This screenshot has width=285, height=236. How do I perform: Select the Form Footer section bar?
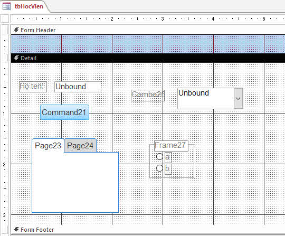point(148,230)
